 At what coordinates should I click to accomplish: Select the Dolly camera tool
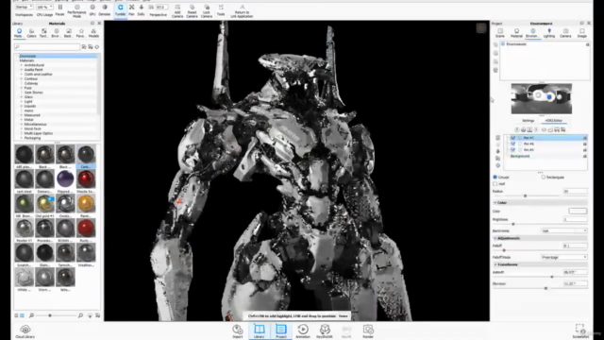pos(141,9)
